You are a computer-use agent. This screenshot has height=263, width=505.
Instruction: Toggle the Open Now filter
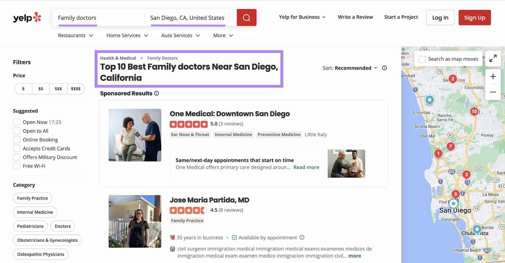pyautogui.click(x=16, y=122)
